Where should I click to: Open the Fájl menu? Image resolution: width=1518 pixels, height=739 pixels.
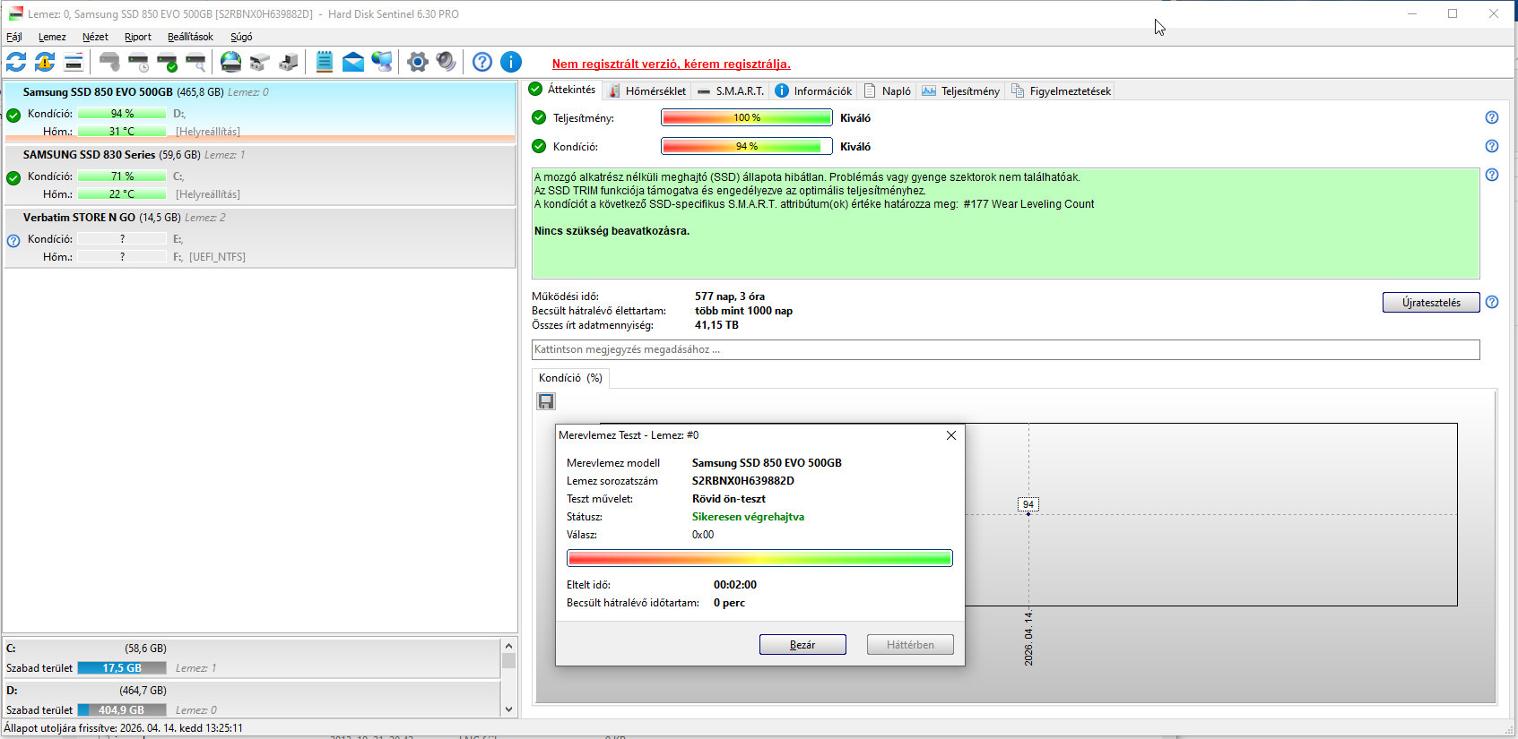point(14,37)
